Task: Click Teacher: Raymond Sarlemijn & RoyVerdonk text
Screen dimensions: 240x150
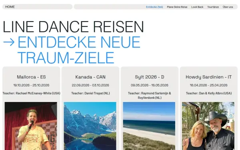Action: (x=150, y=95)
